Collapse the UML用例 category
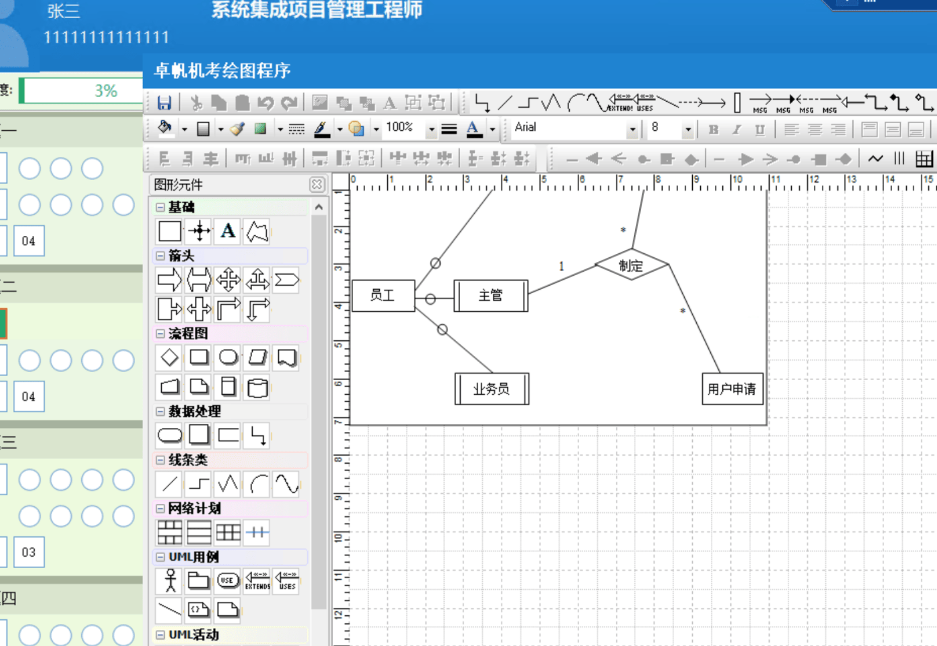 (160, 557)
